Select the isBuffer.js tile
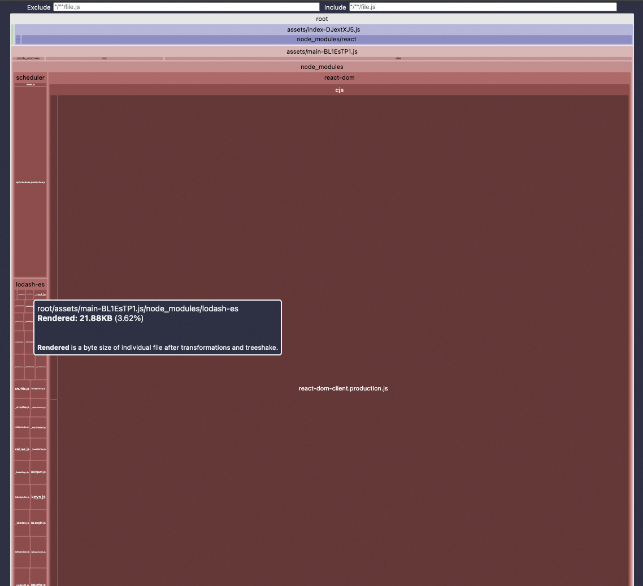643x586 pixels. pos(38,578)
